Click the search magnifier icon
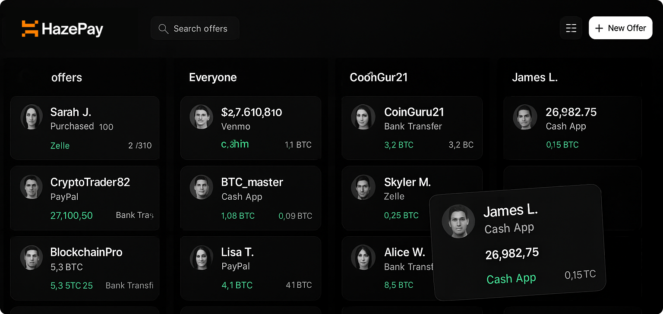Viewport: 663px width, 314px height. pos(163,29)
